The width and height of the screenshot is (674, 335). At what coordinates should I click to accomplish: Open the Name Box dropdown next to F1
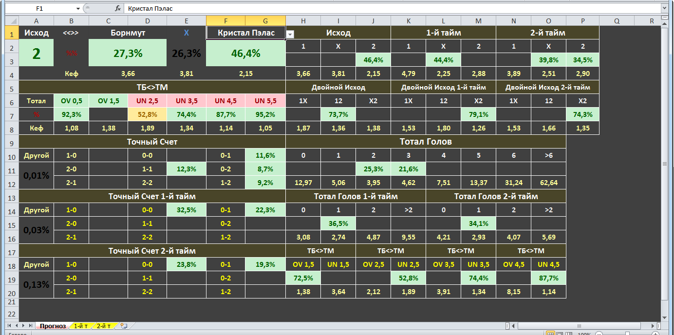tap(78, 9)
